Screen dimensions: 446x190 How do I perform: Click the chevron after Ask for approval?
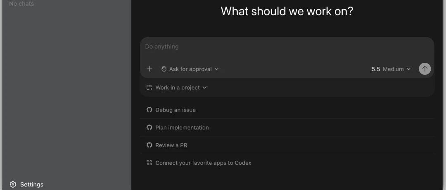(x=216, y=69)
